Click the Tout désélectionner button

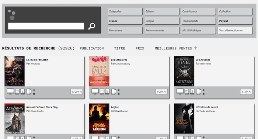235,31
